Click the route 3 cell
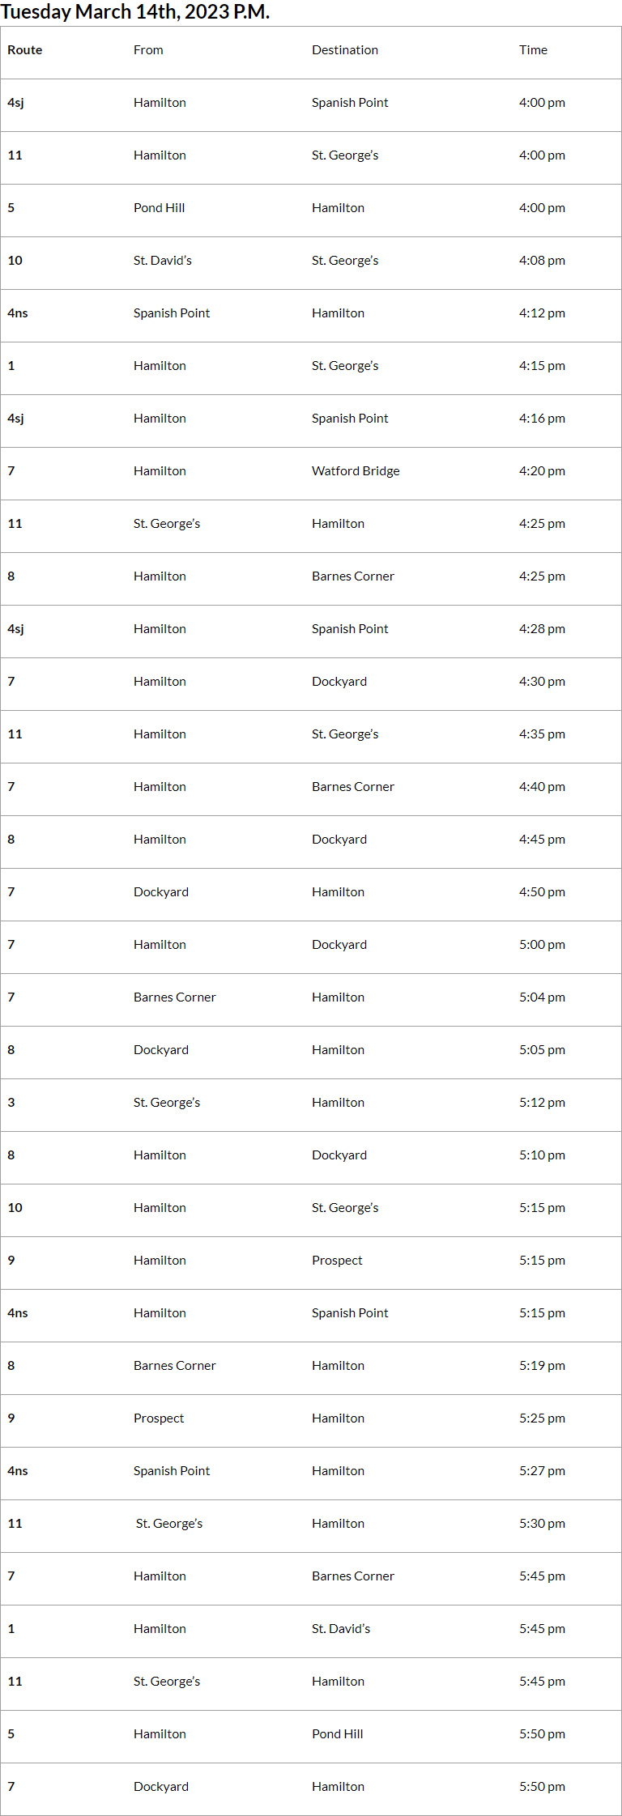622x1816 pixels. 11,1103
